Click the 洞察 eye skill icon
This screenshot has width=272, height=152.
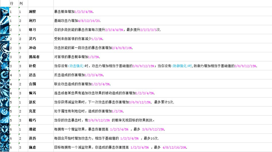[5, 11]
